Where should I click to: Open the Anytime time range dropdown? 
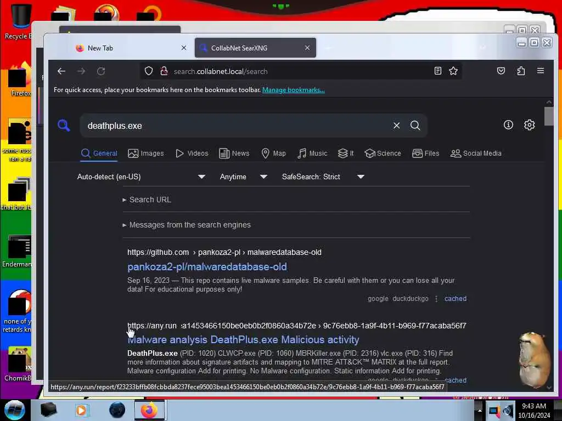(243, 177)
